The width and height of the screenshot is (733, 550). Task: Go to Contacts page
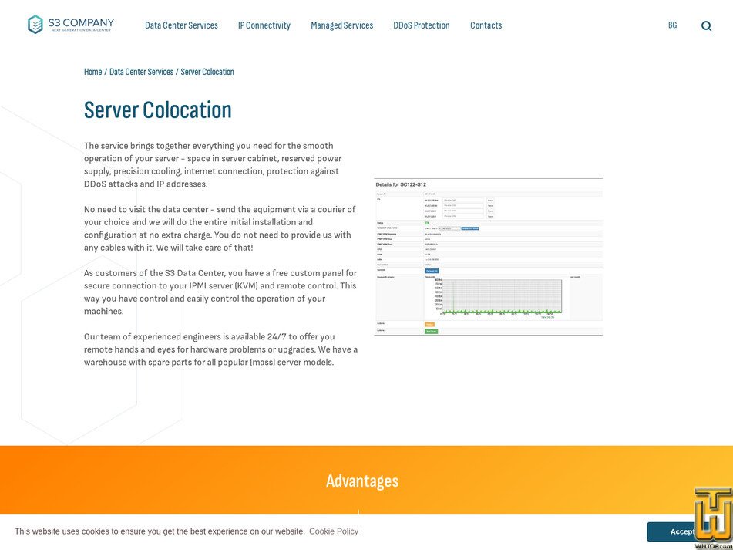tap(486, 25)
